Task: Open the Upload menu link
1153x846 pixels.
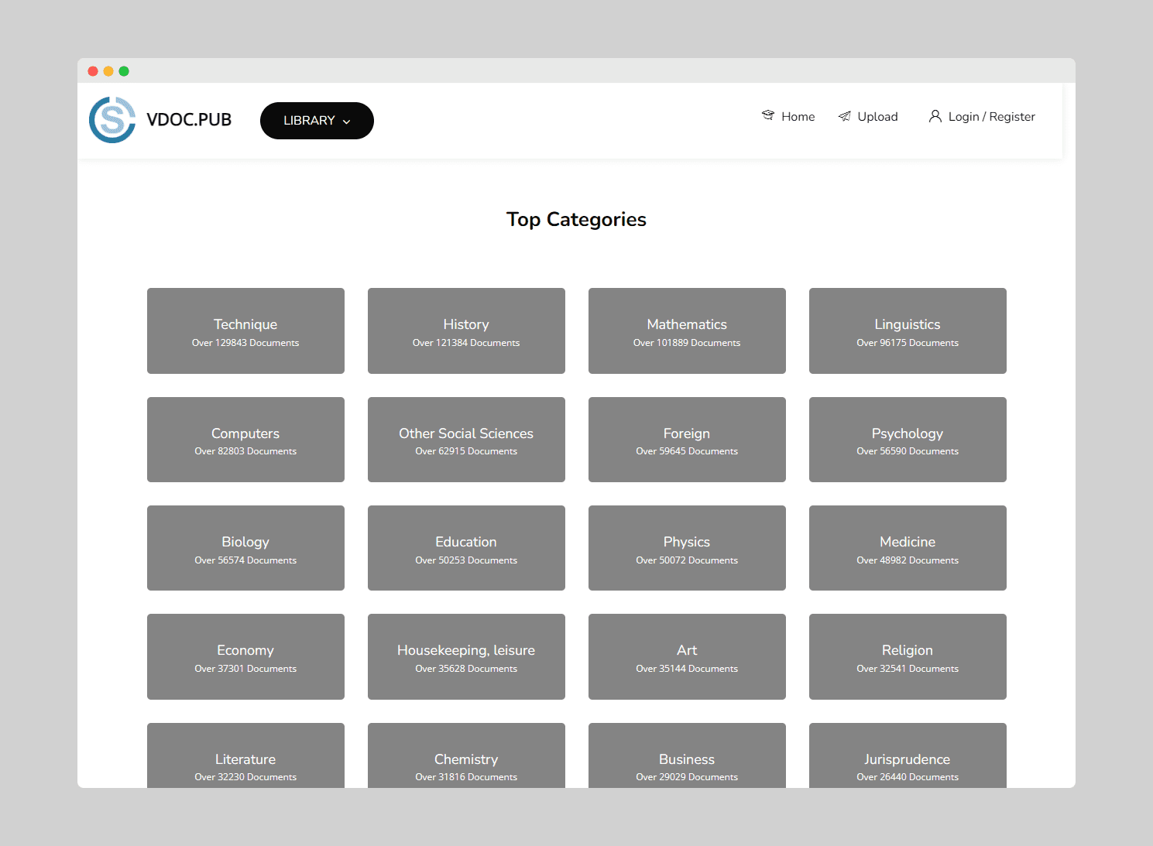Action: click(877, 117)
